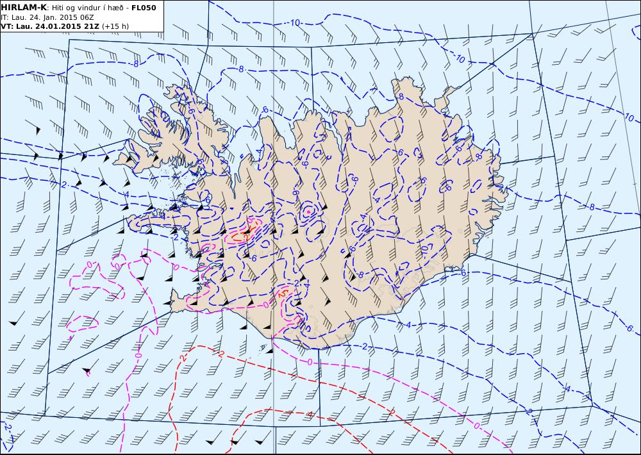This screenshot has width=641, height=455.
Task: Click the 'VT: Lau. 24.01.2015 21Z' valid time
Action: [50, 26]
